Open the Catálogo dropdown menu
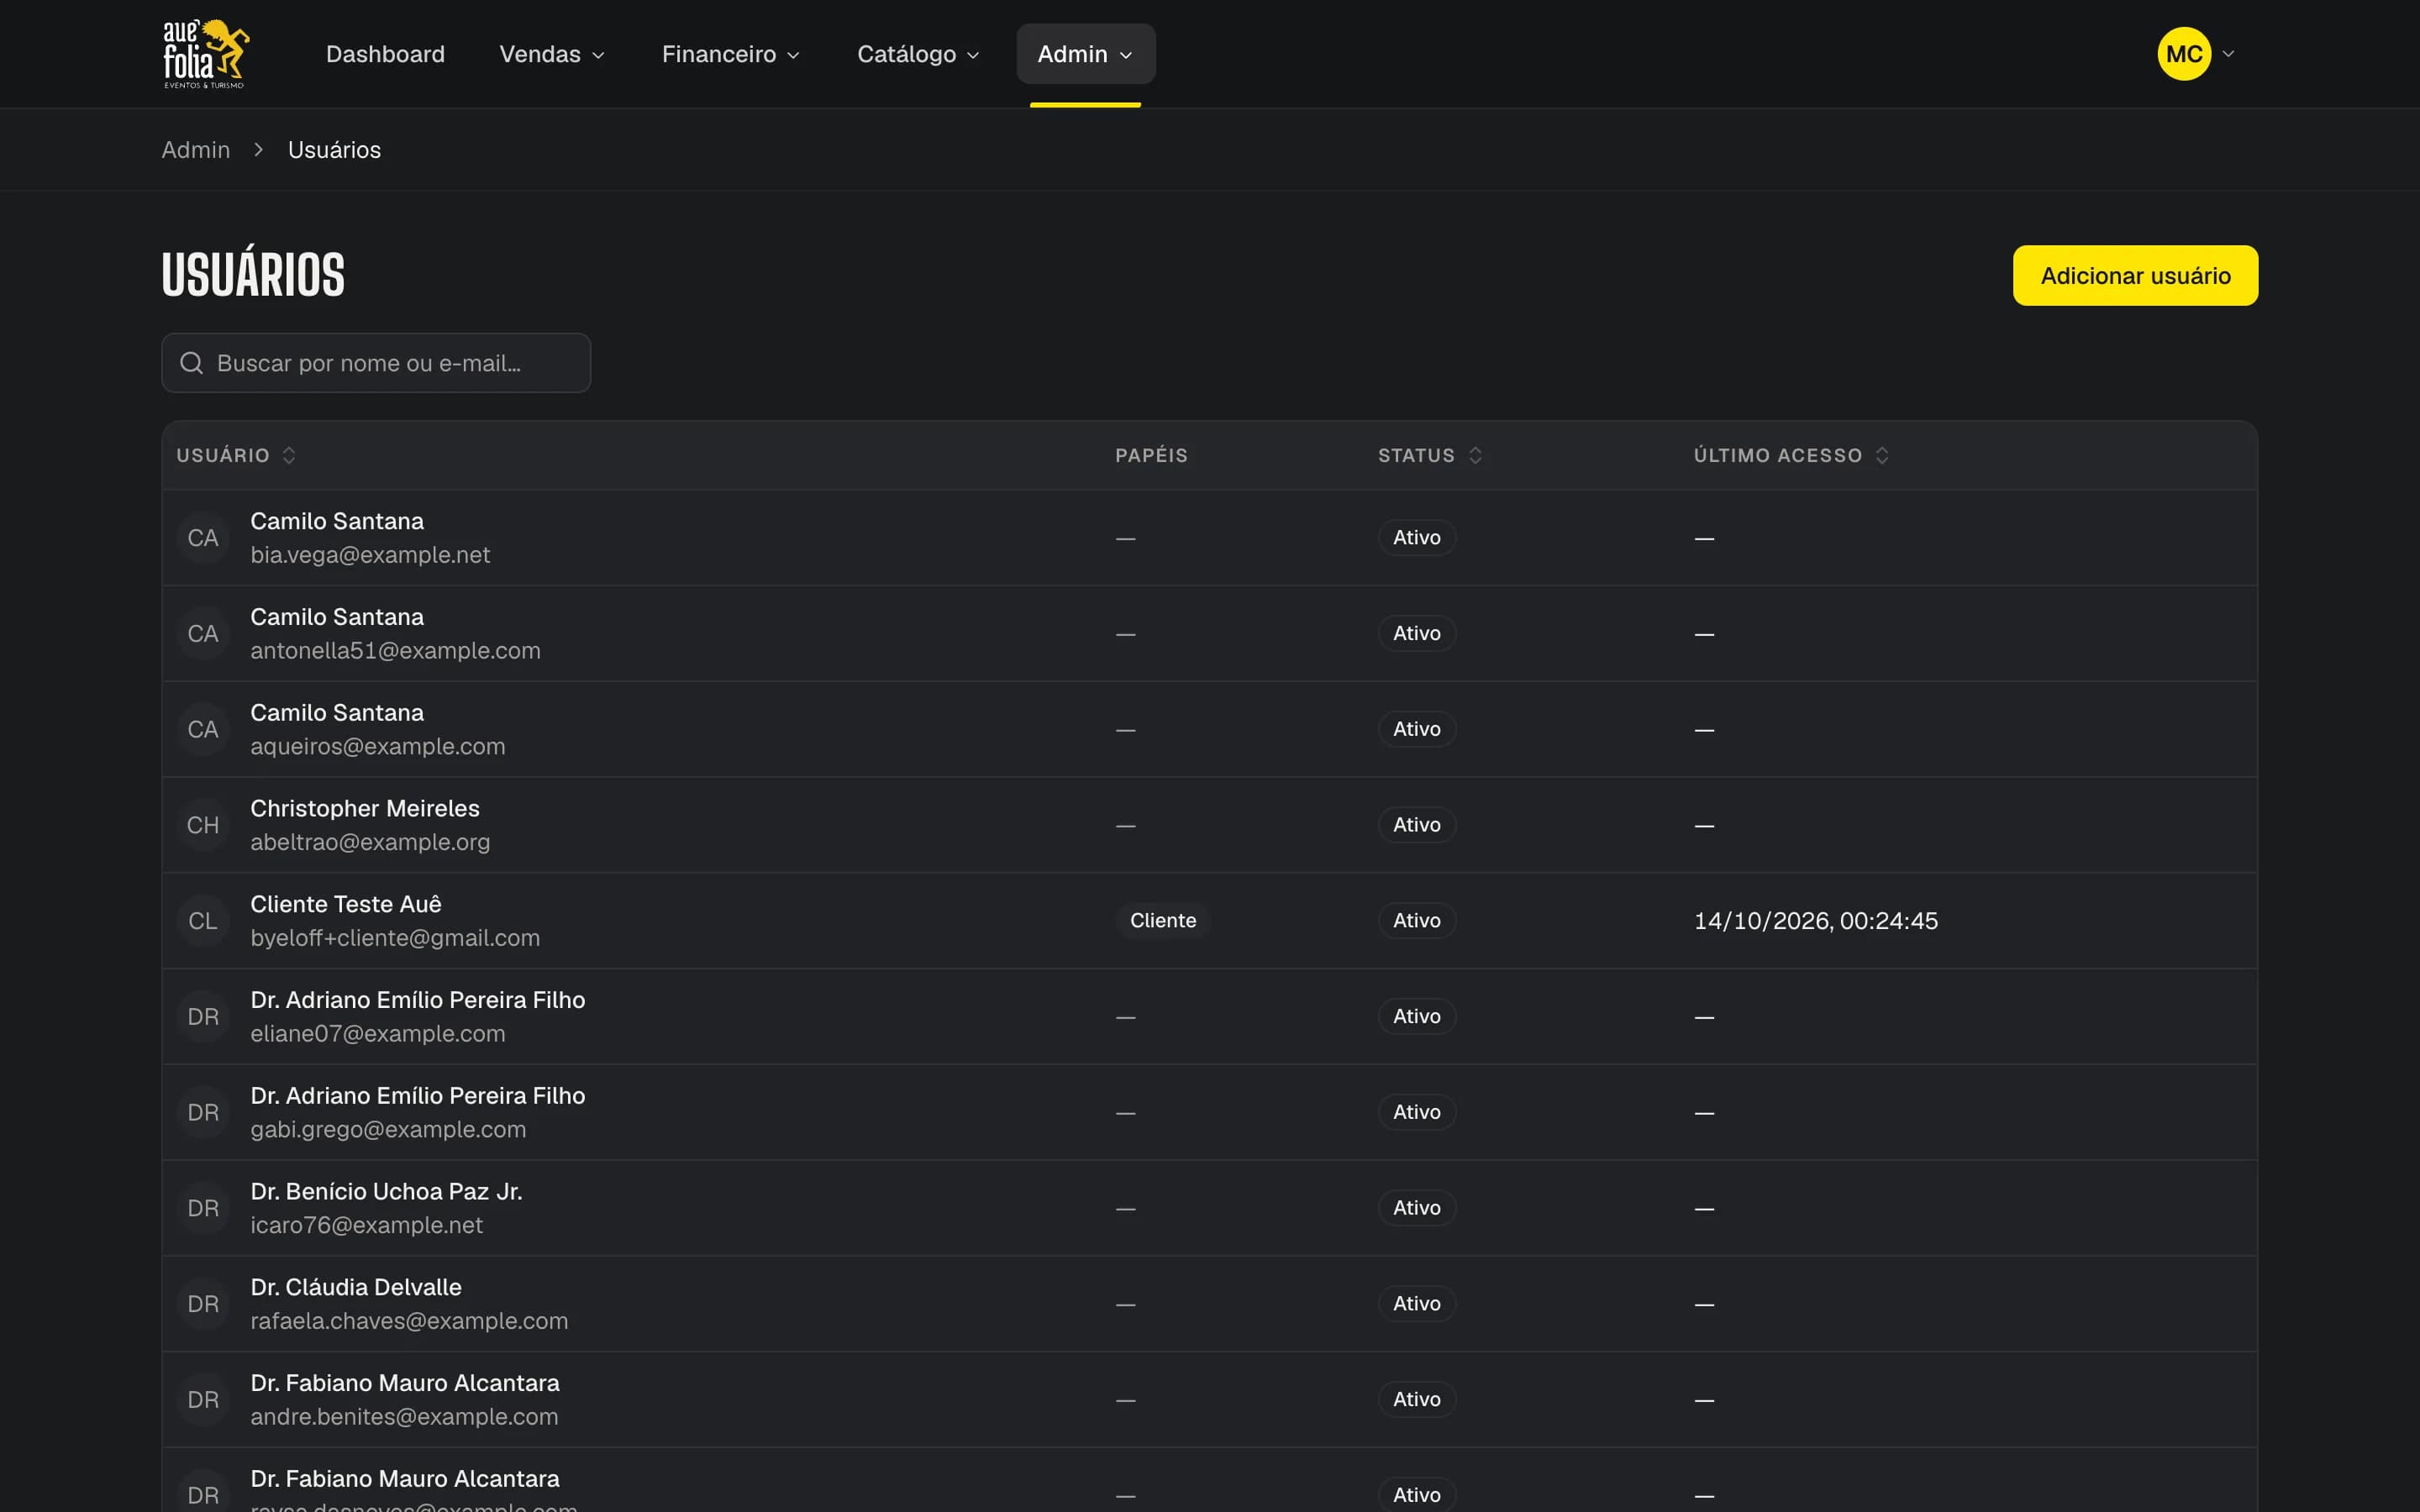The image size is (2420, 1512). [x=918, y=54]
